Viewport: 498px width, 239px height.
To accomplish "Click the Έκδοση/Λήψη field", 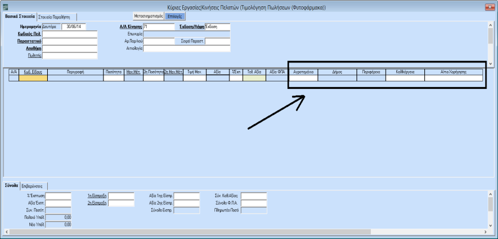I will [x=217, y=26].
